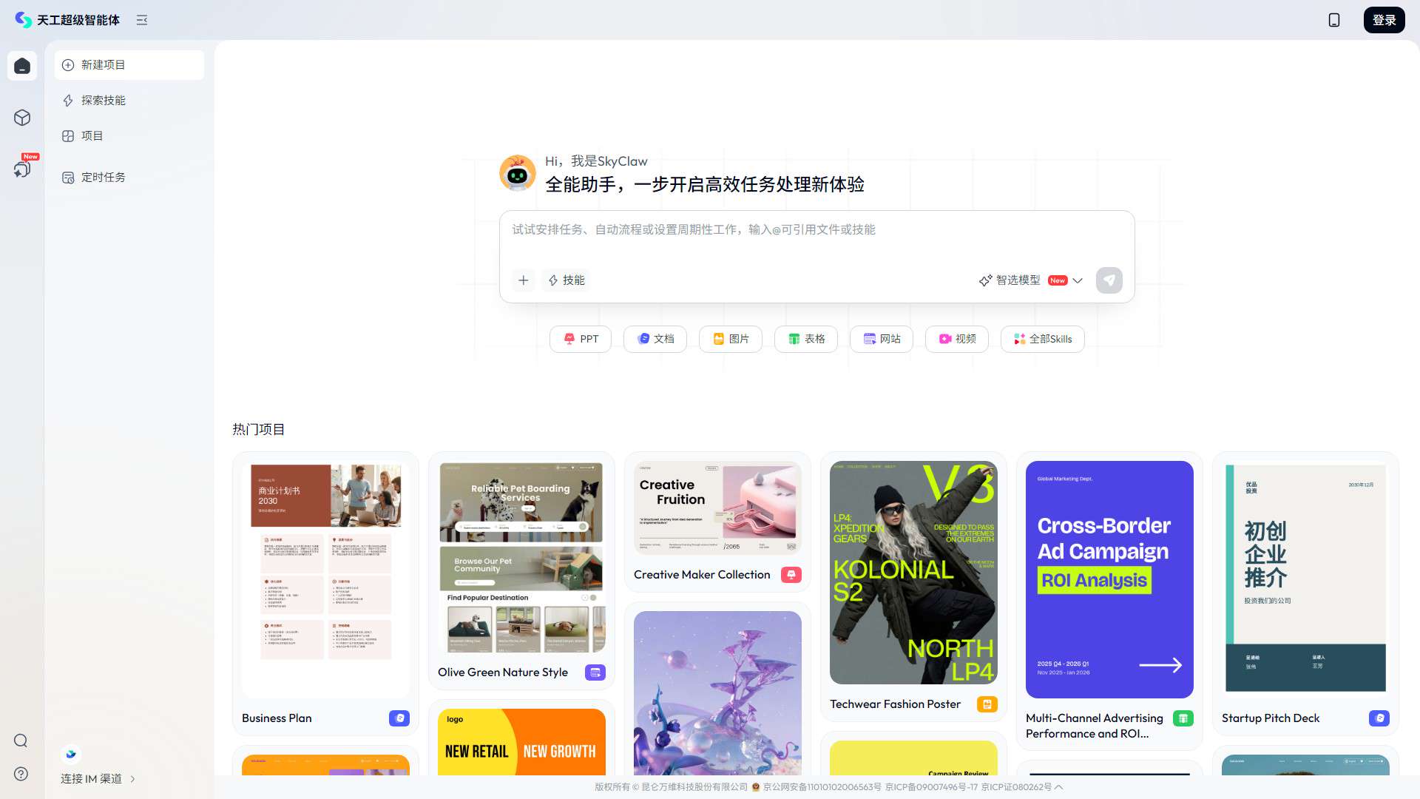Open the Creative Fruition project thumbnail

(x=717, y=508)
